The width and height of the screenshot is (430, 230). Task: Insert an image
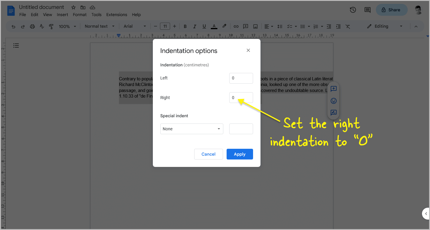255,26
